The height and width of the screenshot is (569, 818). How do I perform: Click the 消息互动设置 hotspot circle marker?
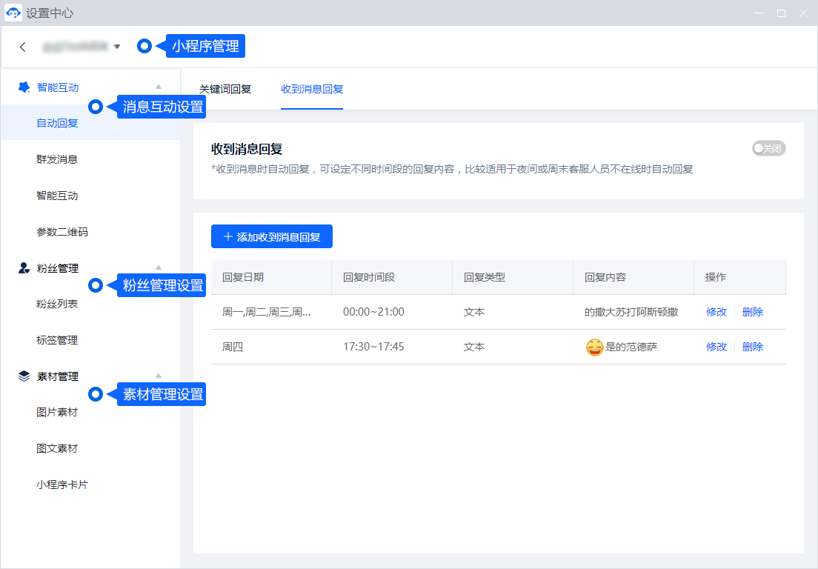coord(96,107)
